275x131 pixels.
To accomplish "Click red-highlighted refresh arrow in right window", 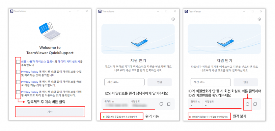I will pyautogui.click(x=247, y=104).
